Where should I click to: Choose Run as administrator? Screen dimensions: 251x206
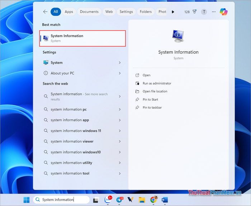pos(157,83)
